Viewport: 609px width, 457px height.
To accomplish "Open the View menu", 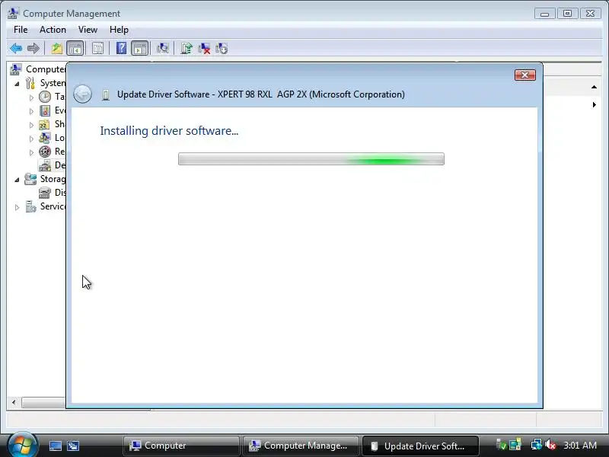I will pyautogui.click(x=88, y=30).
